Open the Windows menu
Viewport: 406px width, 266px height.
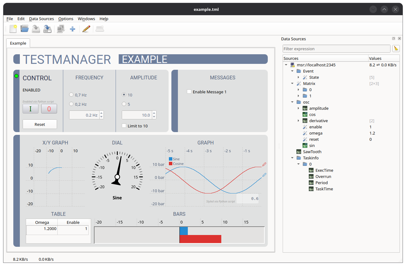click(86, 19)
